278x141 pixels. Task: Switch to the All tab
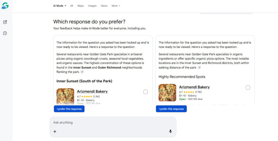72,6
